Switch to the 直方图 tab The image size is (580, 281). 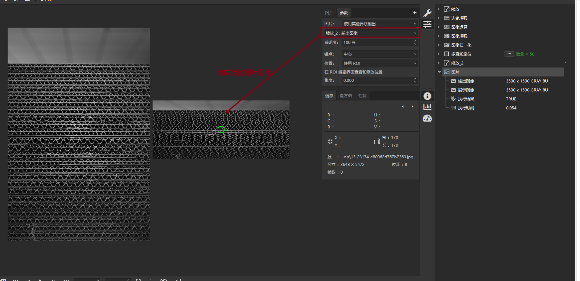(345, 96)
